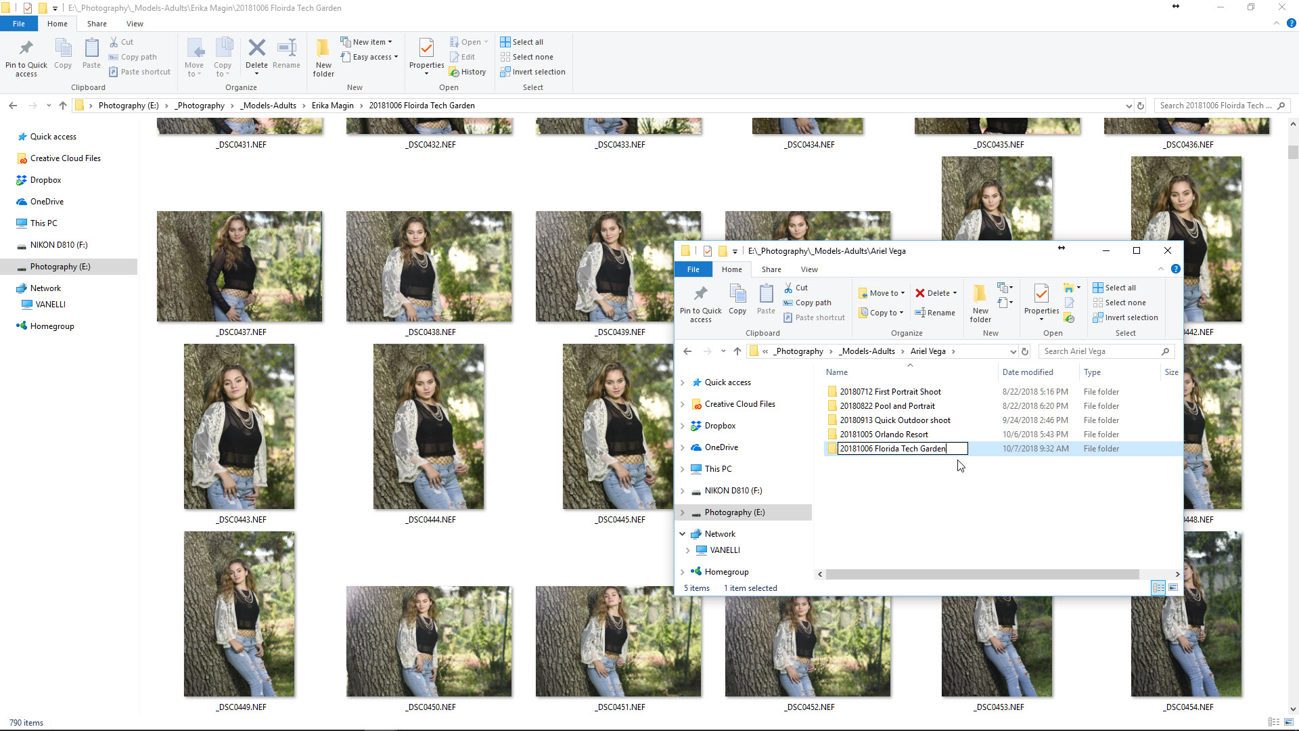Image resolution: width=1299 pixels, height=731 pixels.
Task: Click Pin to Quick access in main ribbon
Action: 26,56
